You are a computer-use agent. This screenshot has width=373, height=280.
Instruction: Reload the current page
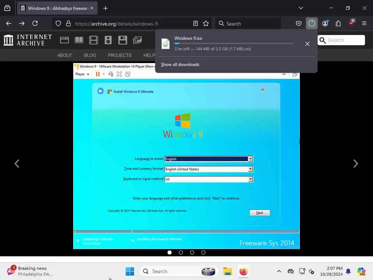[x=35, y=23]
